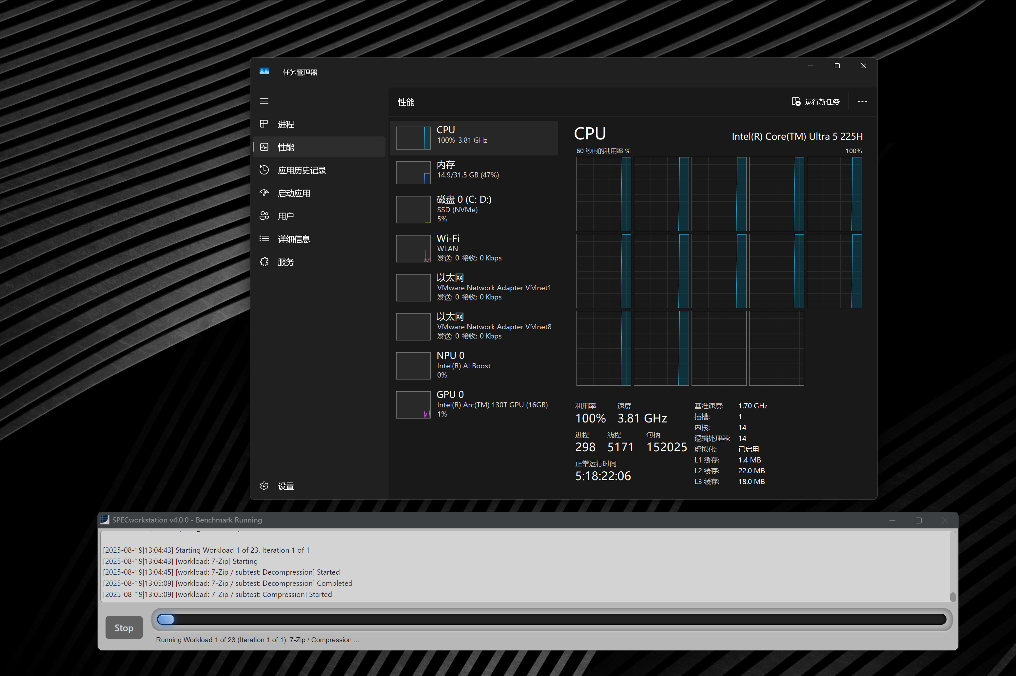Image resolution: width=1016 pixels, height=676 pixels.
Task: Click the 进程 page icon in the sidebar
Action: click(264, 124)
